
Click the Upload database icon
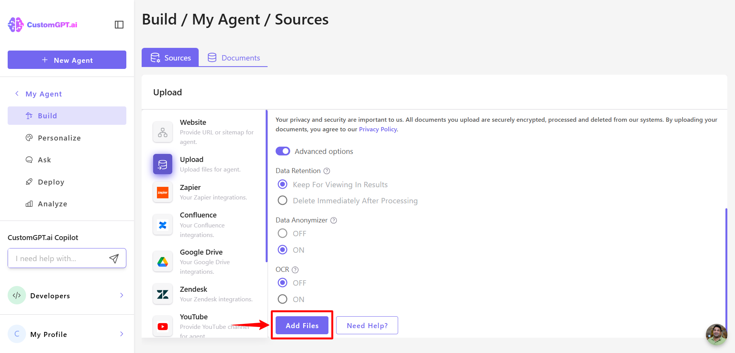(x=163, y=164)
